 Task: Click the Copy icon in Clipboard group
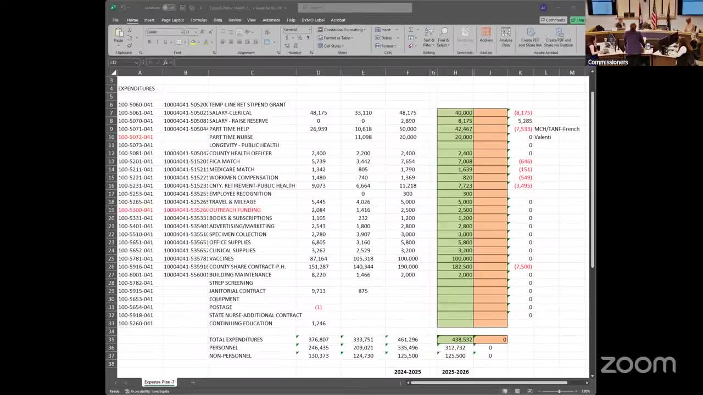pos(130,38)
